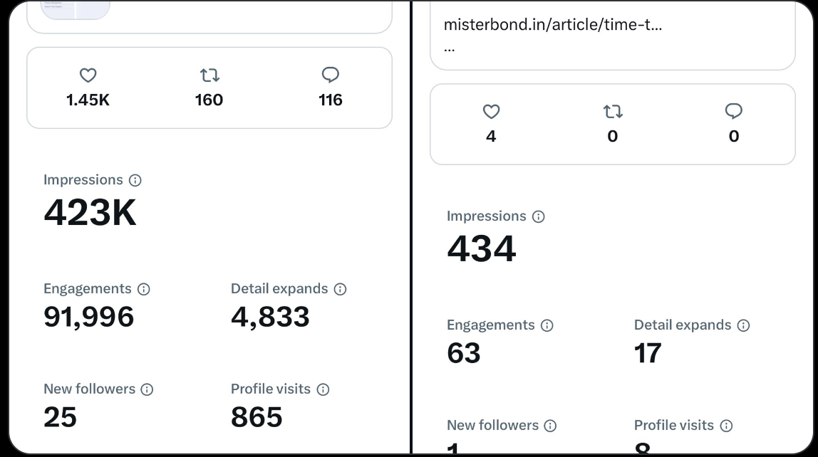Click the heart icon above 1.45K likes
818x457 pixels.
click(88, 75)
